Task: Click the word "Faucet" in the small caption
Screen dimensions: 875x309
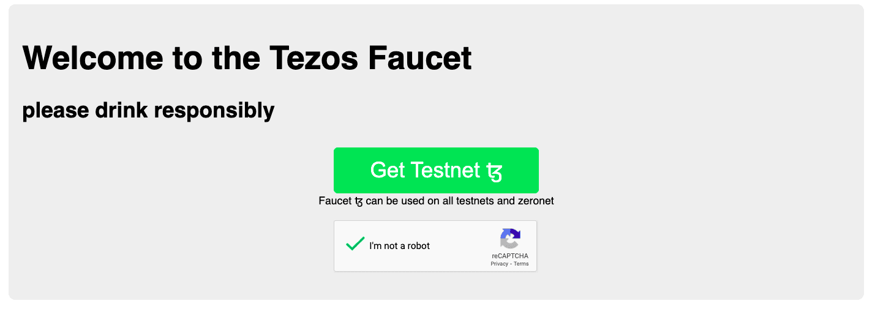Action: coord(335,201)
